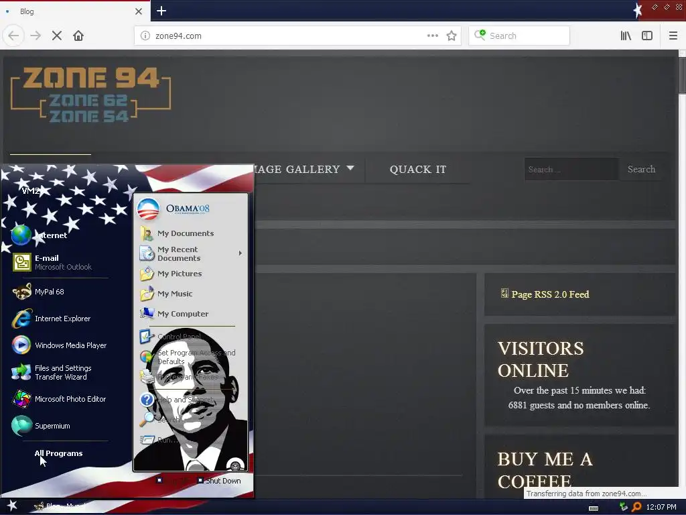Screen dimensions: 686x515
Task: Go back with the browser back arrow
Action: coord(13,36)
